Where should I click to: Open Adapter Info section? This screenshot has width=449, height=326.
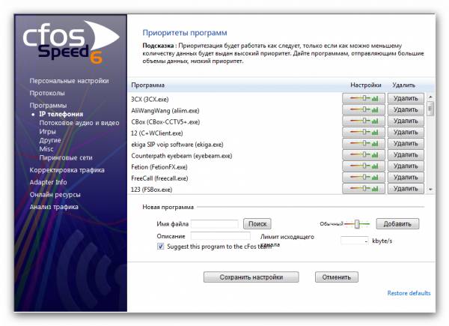(x=48, y=182)
